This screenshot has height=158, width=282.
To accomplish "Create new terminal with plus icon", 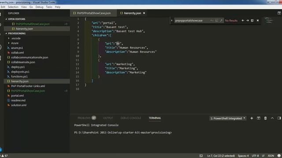I will click(x=252, y=118).
